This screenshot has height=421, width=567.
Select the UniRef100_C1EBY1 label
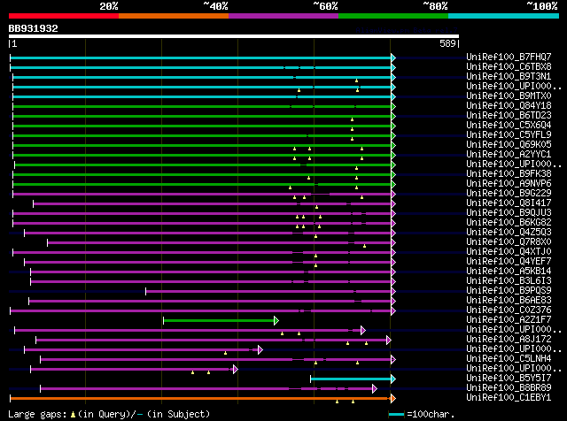click(x=509, y=398)
